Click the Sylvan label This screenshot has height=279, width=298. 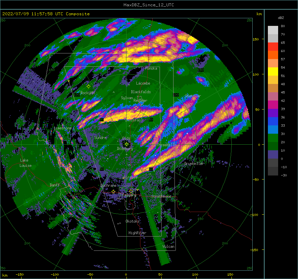[127, 98]
